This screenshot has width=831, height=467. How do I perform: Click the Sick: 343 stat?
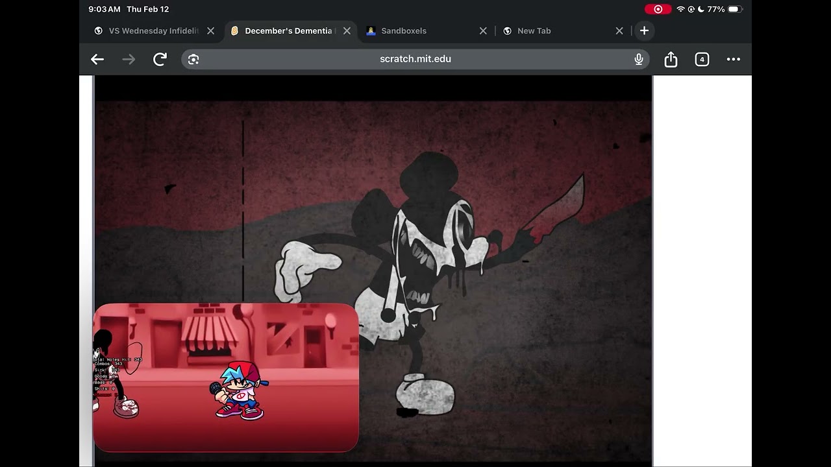point(107,370)
